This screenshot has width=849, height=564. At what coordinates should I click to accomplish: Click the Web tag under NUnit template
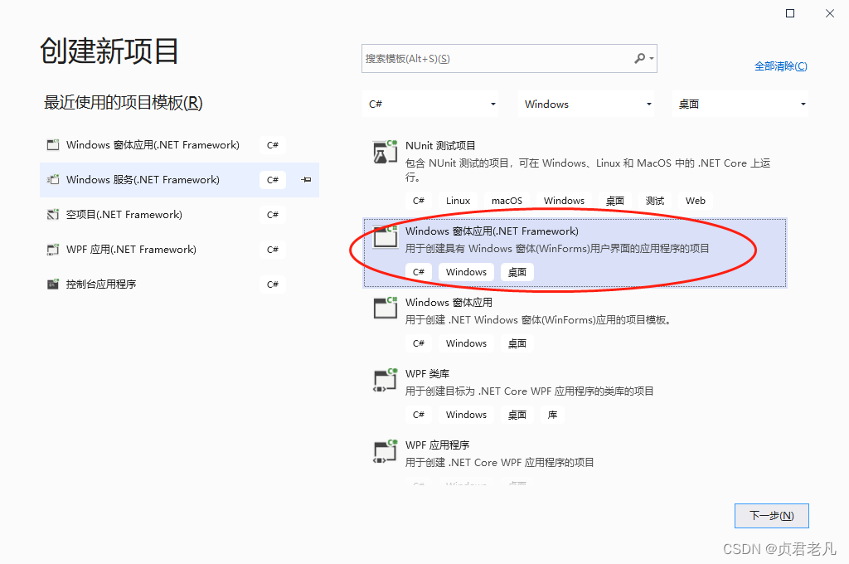point(696,201)
